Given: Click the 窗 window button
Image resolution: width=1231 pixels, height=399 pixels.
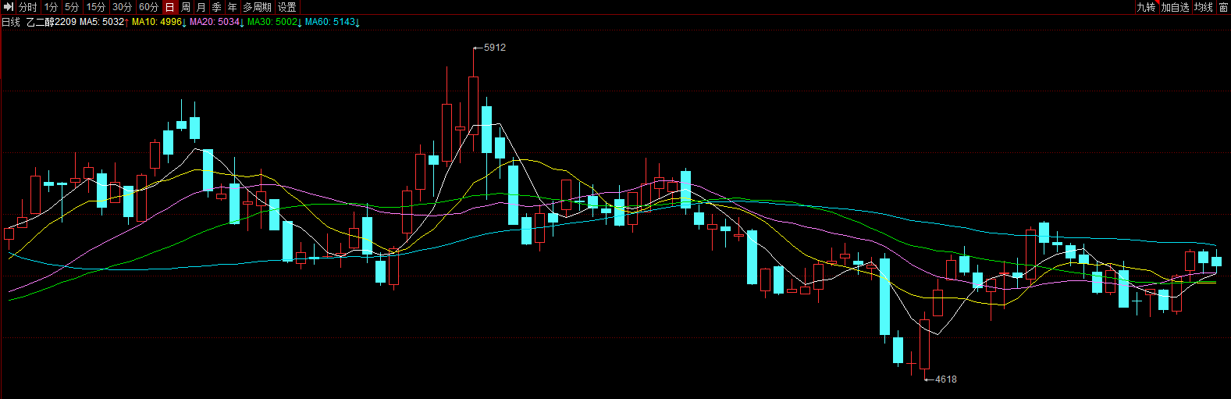Looking at the screenshot, I should click(x=1223, y=7).
